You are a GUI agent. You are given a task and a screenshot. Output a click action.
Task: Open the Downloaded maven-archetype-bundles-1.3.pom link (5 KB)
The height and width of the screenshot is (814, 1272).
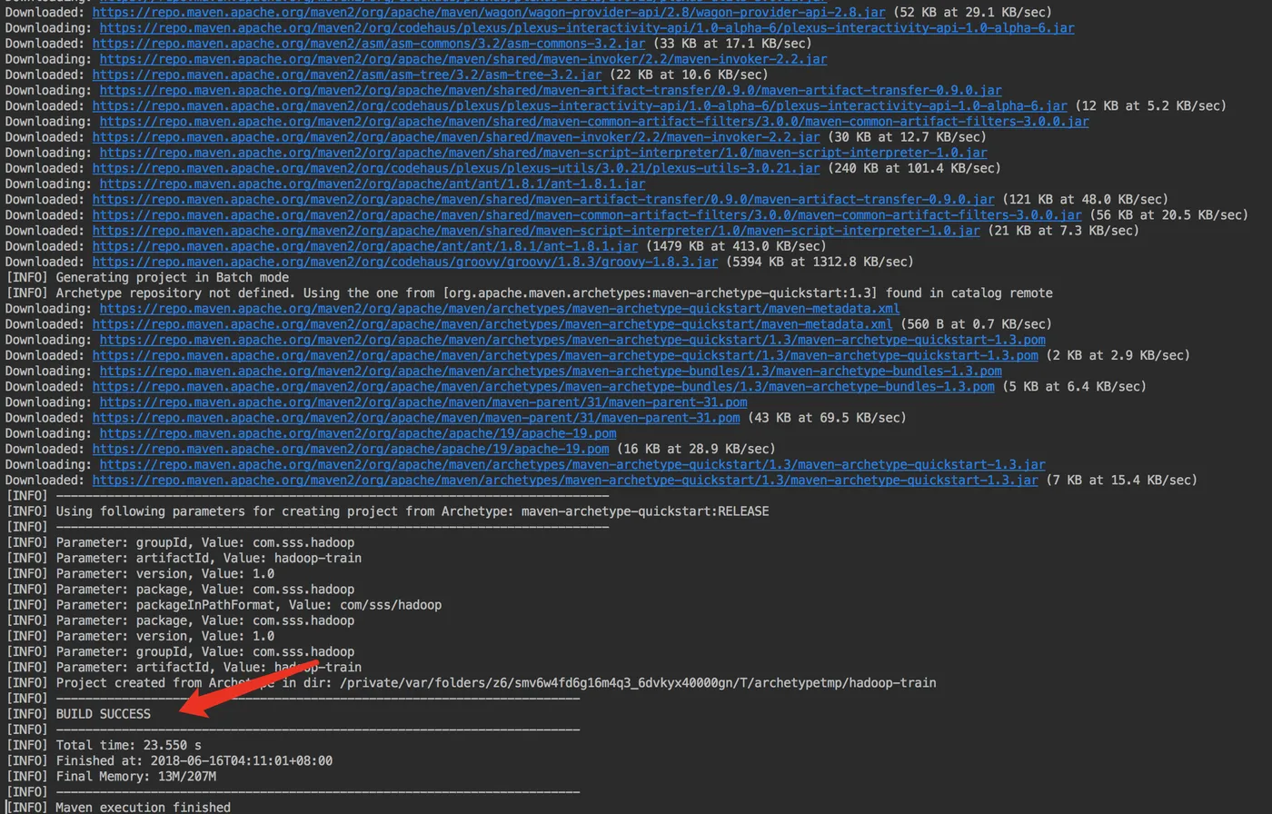(543, 387)
